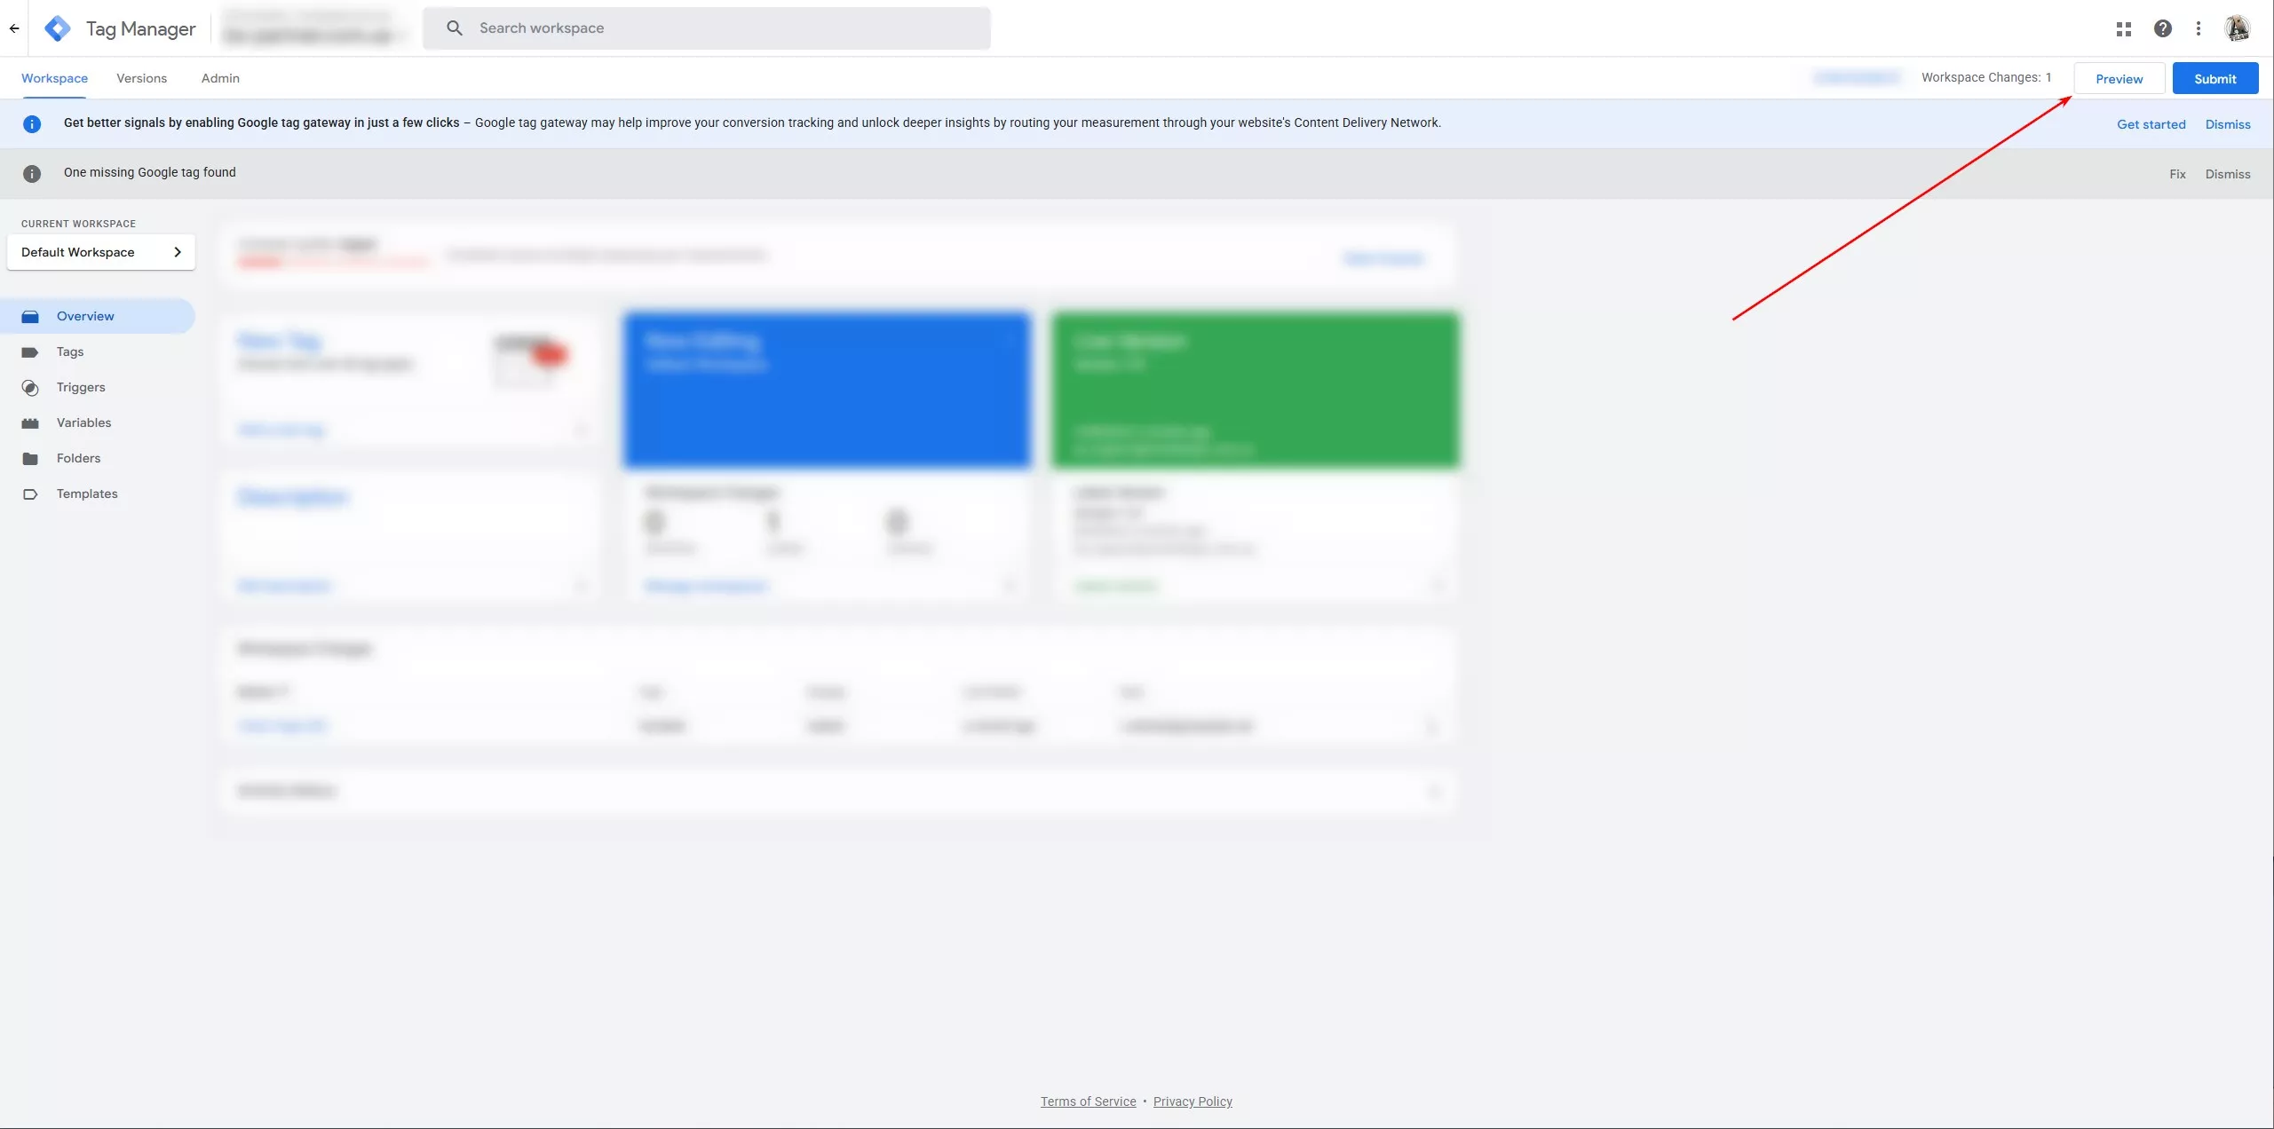Click Get started for Google tag gateway
The height and width of the screenshot is (1129, 2274).
(2151, 123)
